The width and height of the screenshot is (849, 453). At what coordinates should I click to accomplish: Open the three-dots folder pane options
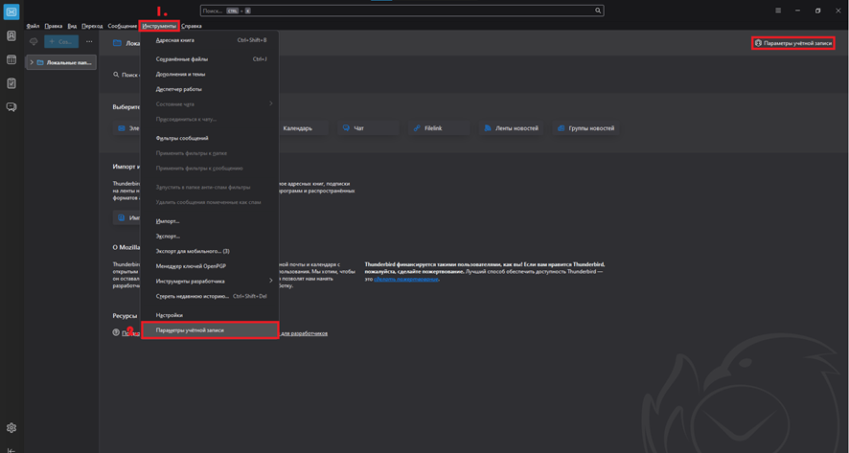[x=89, y=42]
